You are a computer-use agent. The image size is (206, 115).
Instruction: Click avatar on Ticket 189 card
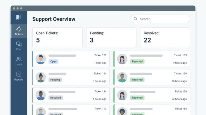click(122, 59)
